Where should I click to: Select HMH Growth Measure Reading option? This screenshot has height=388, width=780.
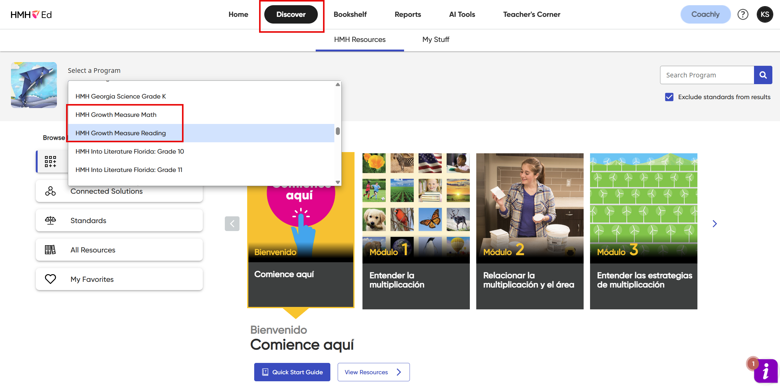tap(201, 133)
